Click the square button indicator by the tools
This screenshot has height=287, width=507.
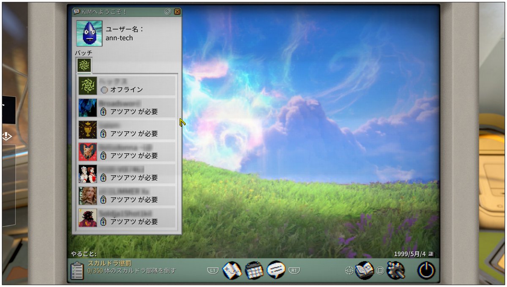click(x=380, y=271)
